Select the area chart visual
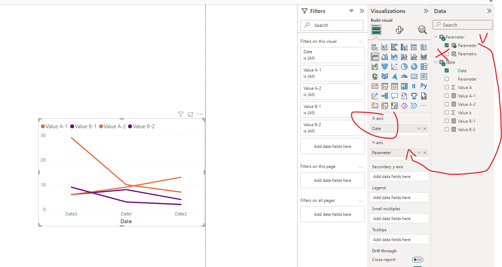 click(x=385, y=56)
